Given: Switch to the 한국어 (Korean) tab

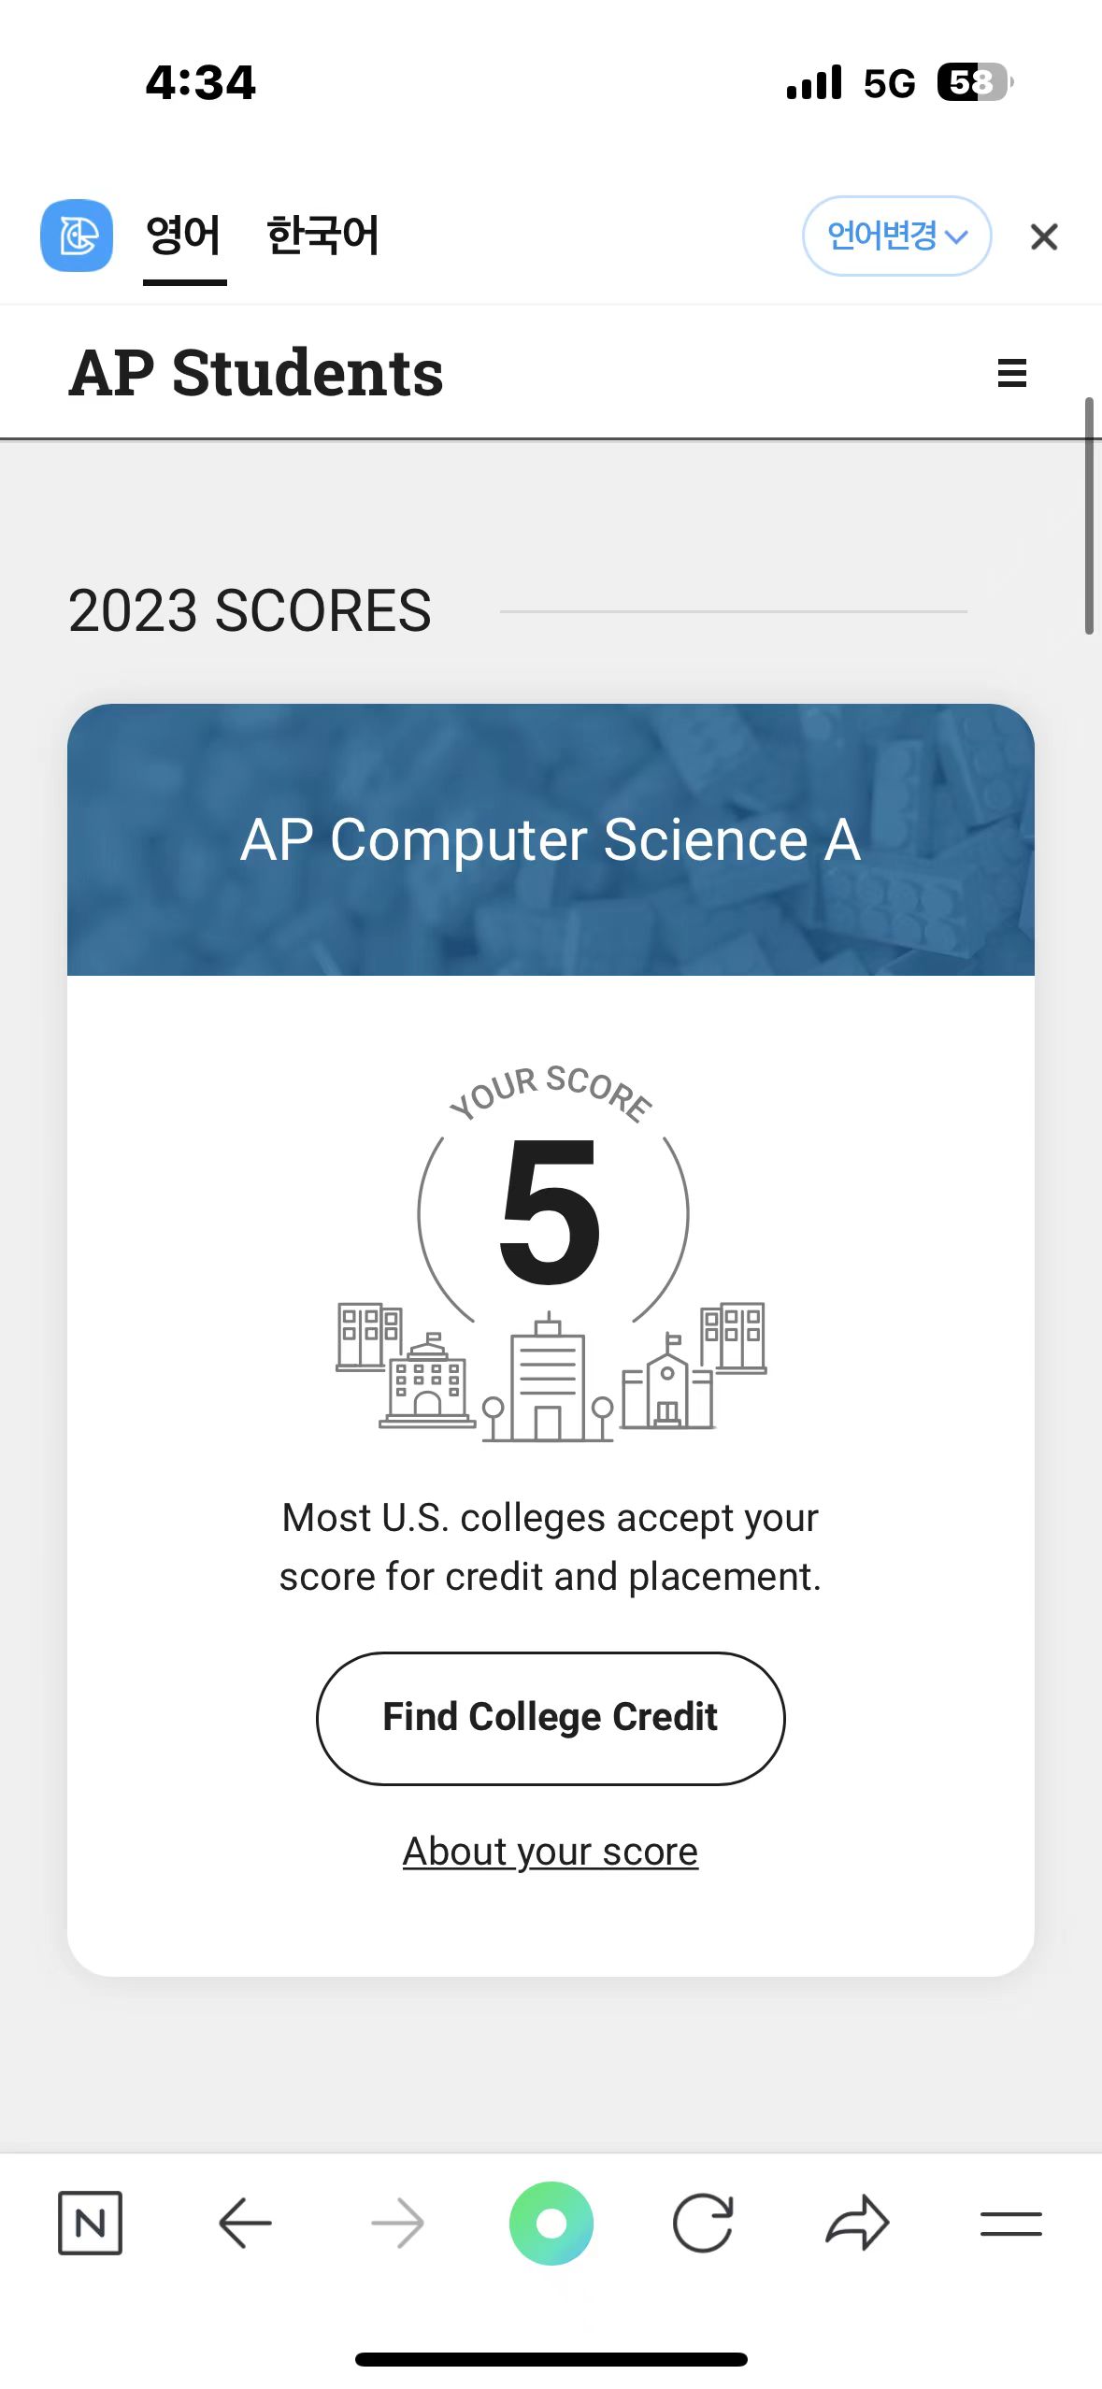Looking at the screenshot, I should point(322,236).
